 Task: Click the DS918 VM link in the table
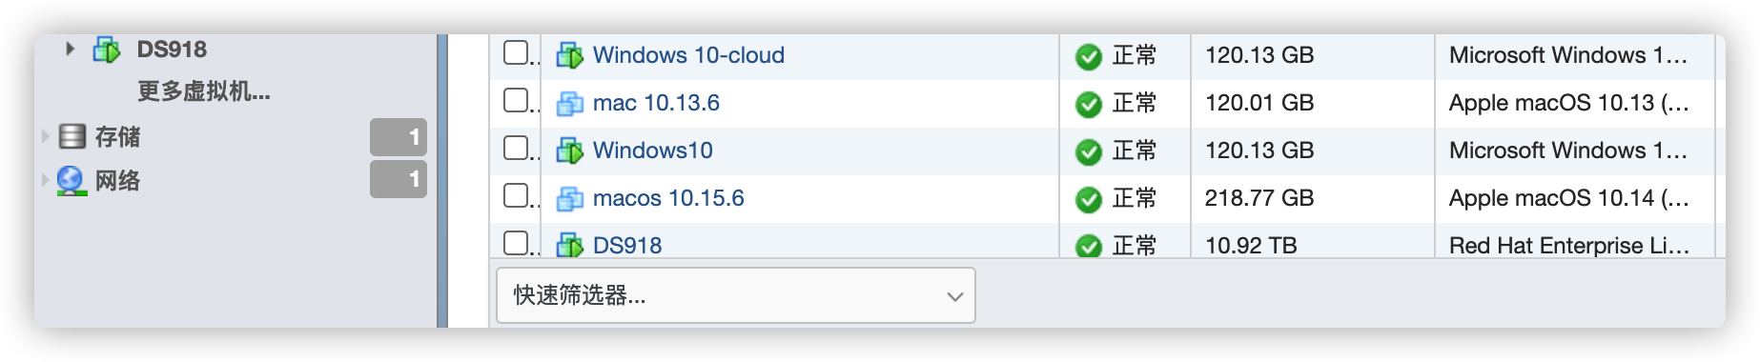click(627, 246)
